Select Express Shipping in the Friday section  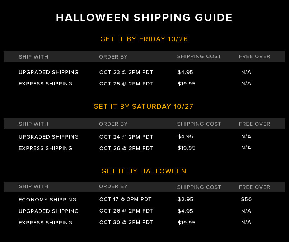click(45, 84)
